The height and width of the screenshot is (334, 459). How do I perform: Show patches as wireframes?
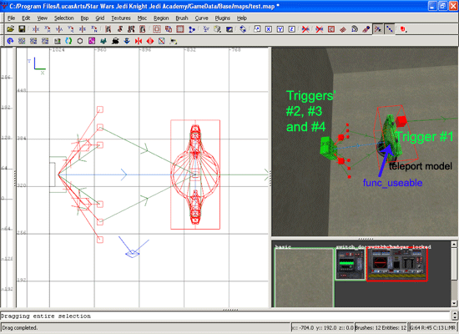pos(343,29)
